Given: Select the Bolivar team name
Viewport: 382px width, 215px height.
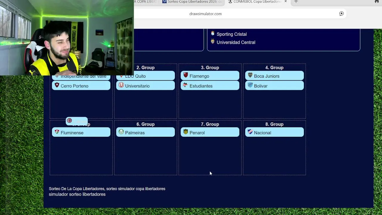Looking at the screenshot, I should pos(261,86).
